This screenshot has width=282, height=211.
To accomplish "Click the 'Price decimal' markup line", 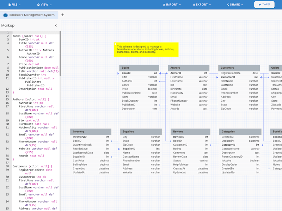I will (29, 64).
